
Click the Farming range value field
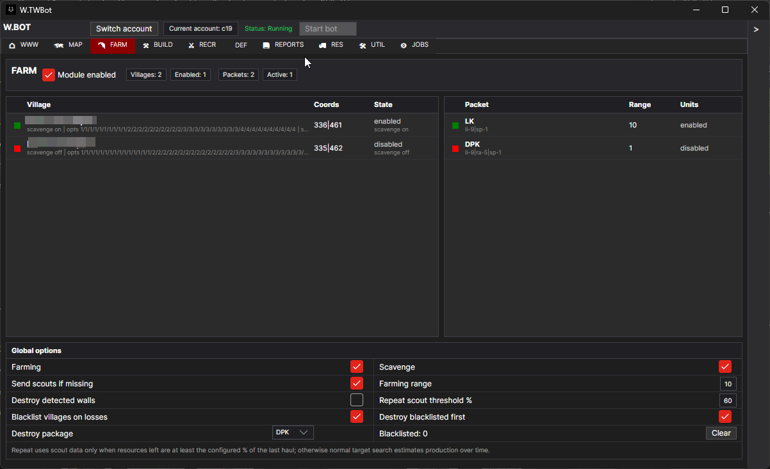[728, 384]
